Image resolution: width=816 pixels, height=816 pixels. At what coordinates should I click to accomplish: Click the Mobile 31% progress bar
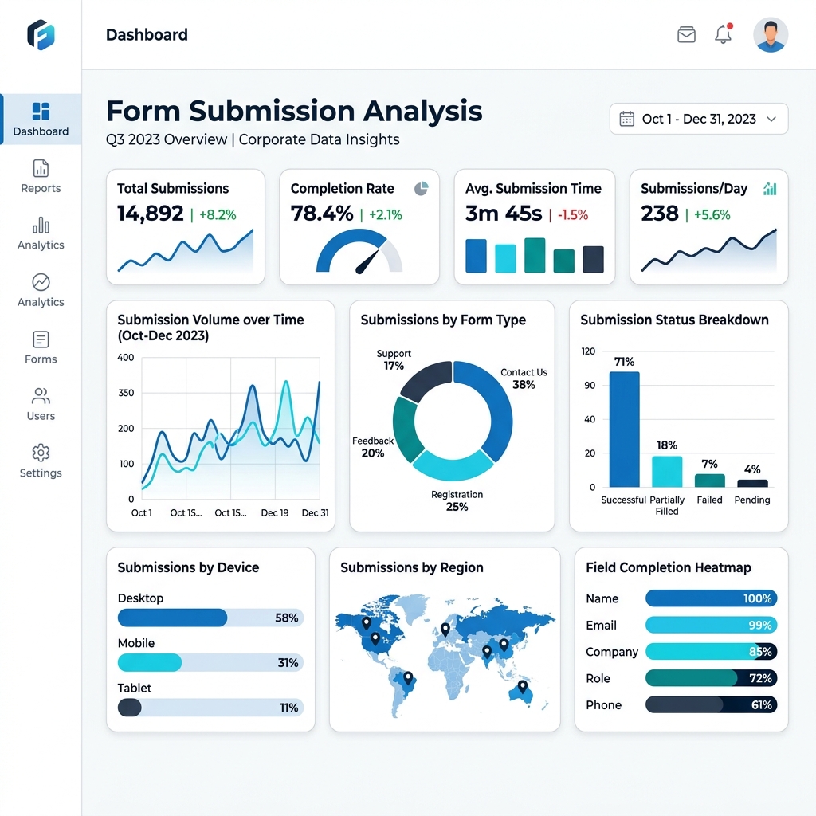(210, 662)
